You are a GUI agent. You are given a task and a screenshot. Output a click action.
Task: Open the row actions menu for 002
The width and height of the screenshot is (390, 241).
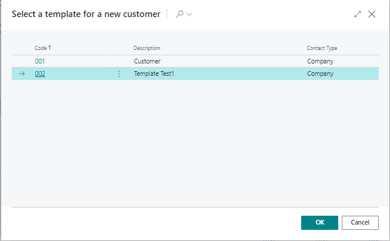119,73
